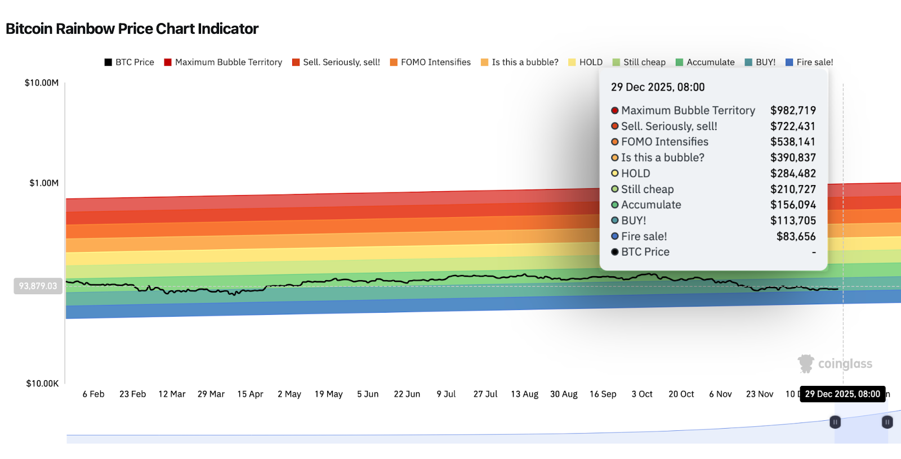This screenshot has width=901, height=459.
Task: Toggle the Still cheap legend item
Action: click(639, 62)
